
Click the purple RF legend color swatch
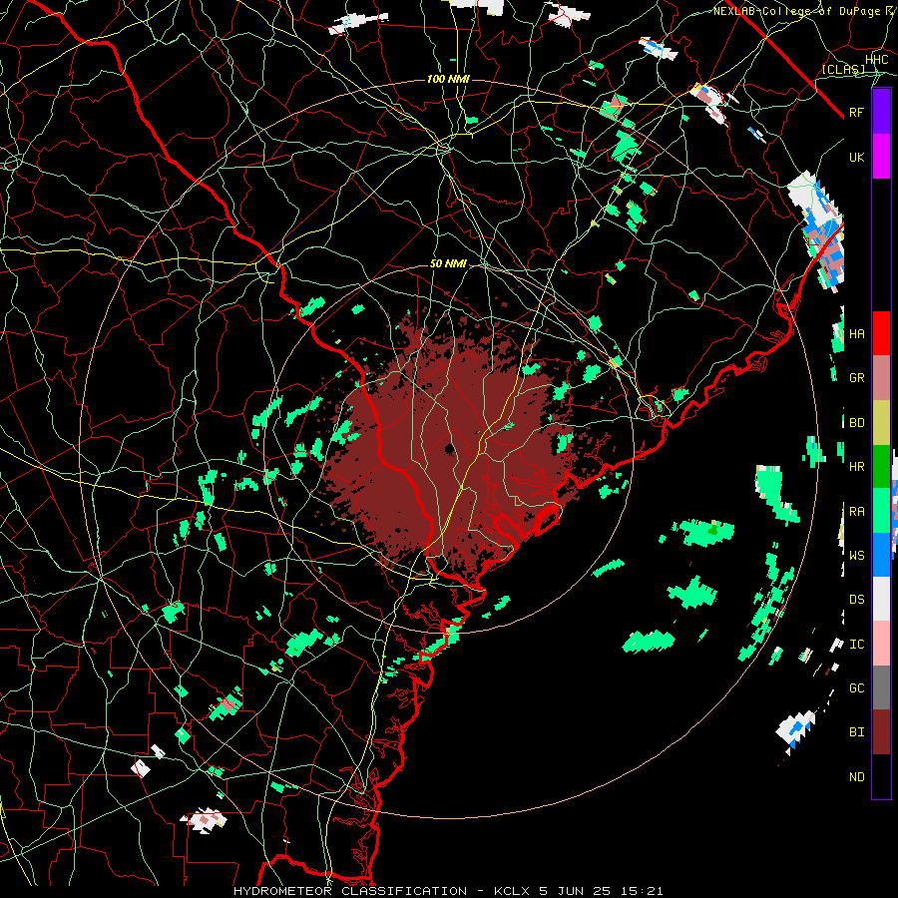881,112
